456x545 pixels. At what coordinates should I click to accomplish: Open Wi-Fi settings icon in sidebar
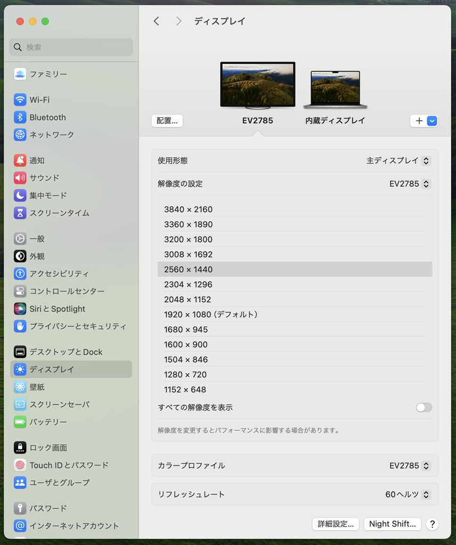(20, 100)
